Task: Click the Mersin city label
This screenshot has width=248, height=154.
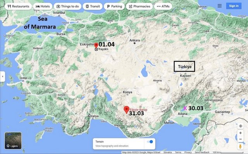Action: click(x=169, y=123)
